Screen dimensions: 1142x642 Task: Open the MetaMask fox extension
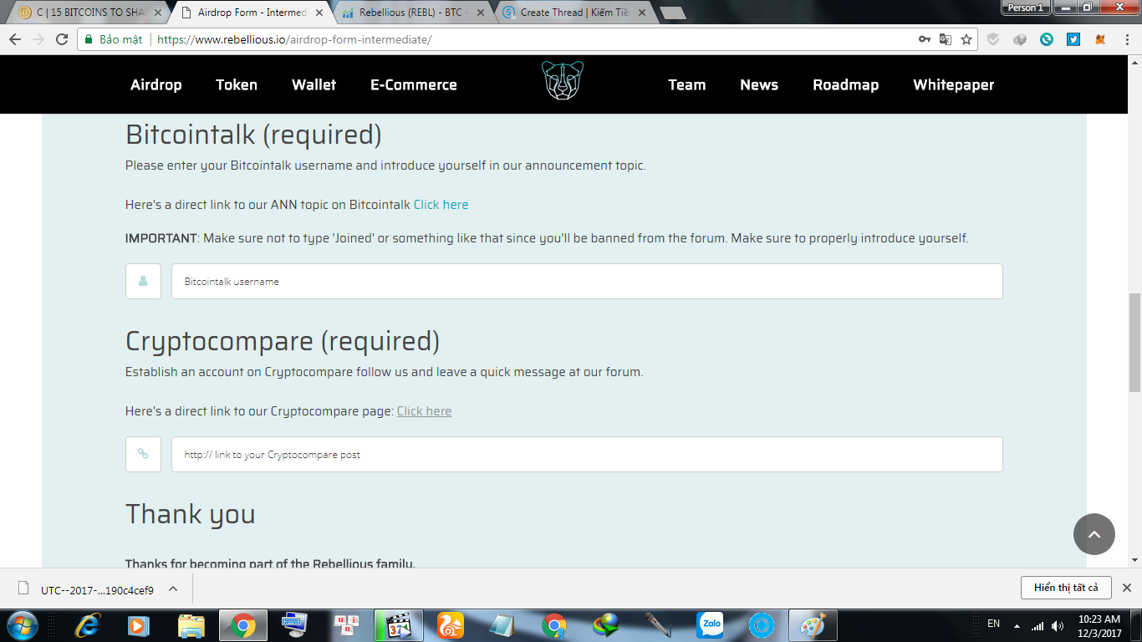(1100, 39)
